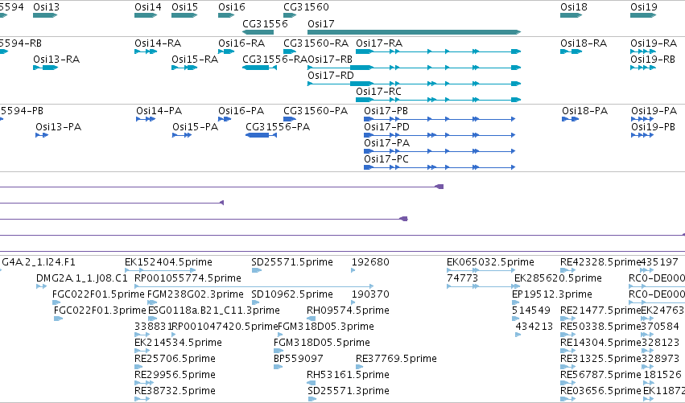Open EST DMG2A.1_1.J08.C1
The image size is (685, 403).
(42, 287)
